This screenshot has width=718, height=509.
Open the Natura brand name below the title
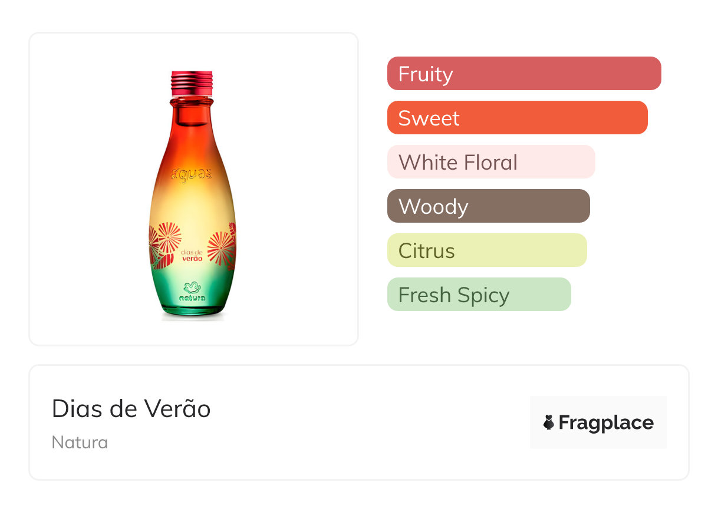[x=80, y=442]
